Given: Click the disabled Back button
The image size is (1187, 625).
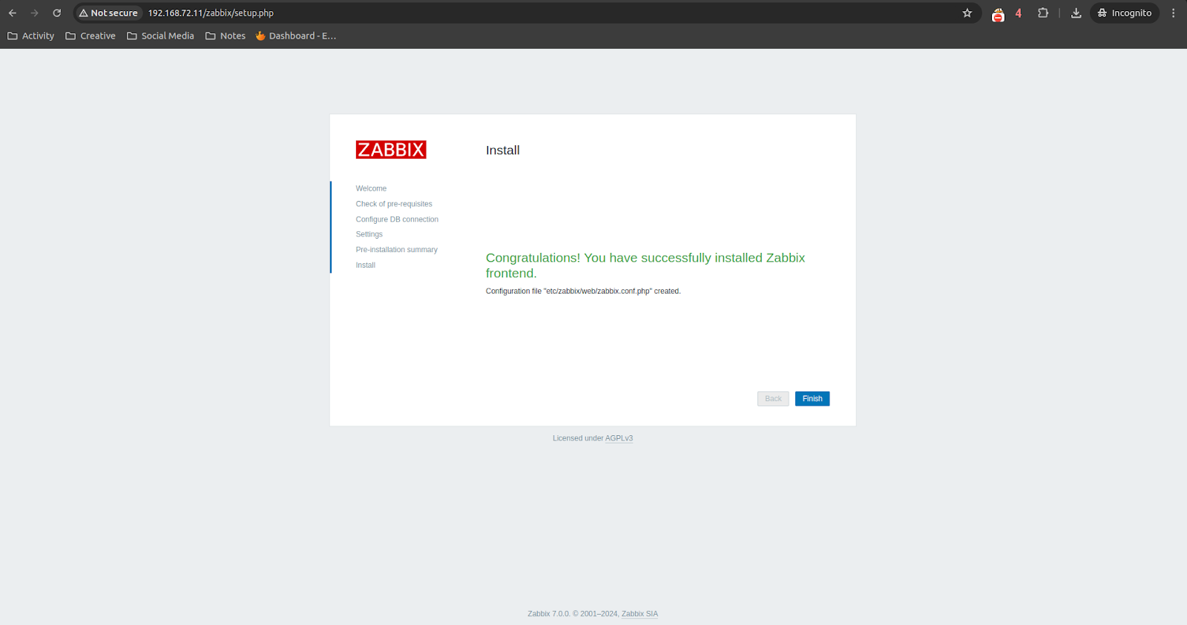Looking at the screenshot, I should click(773, 399).
